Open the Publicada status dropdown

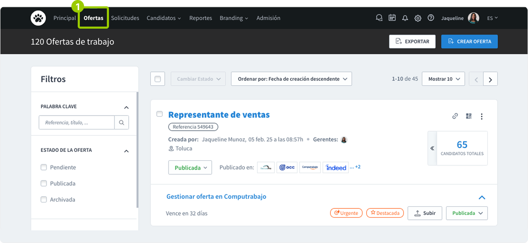[x=190, y=167]
